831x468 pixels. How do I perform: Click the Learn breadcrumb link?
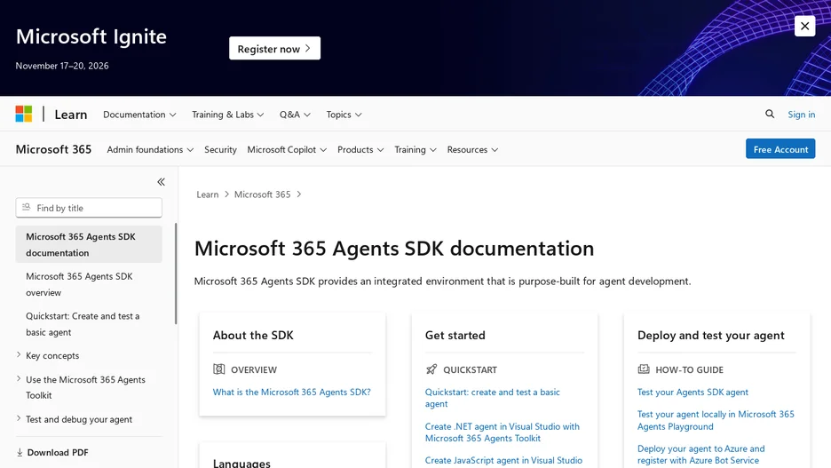(x=207, y=194)
